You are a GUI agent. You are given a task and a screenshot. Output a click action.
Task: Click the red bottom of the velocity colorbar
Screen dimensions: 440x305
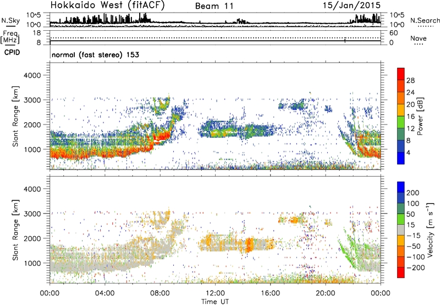[x=401, y=273]
